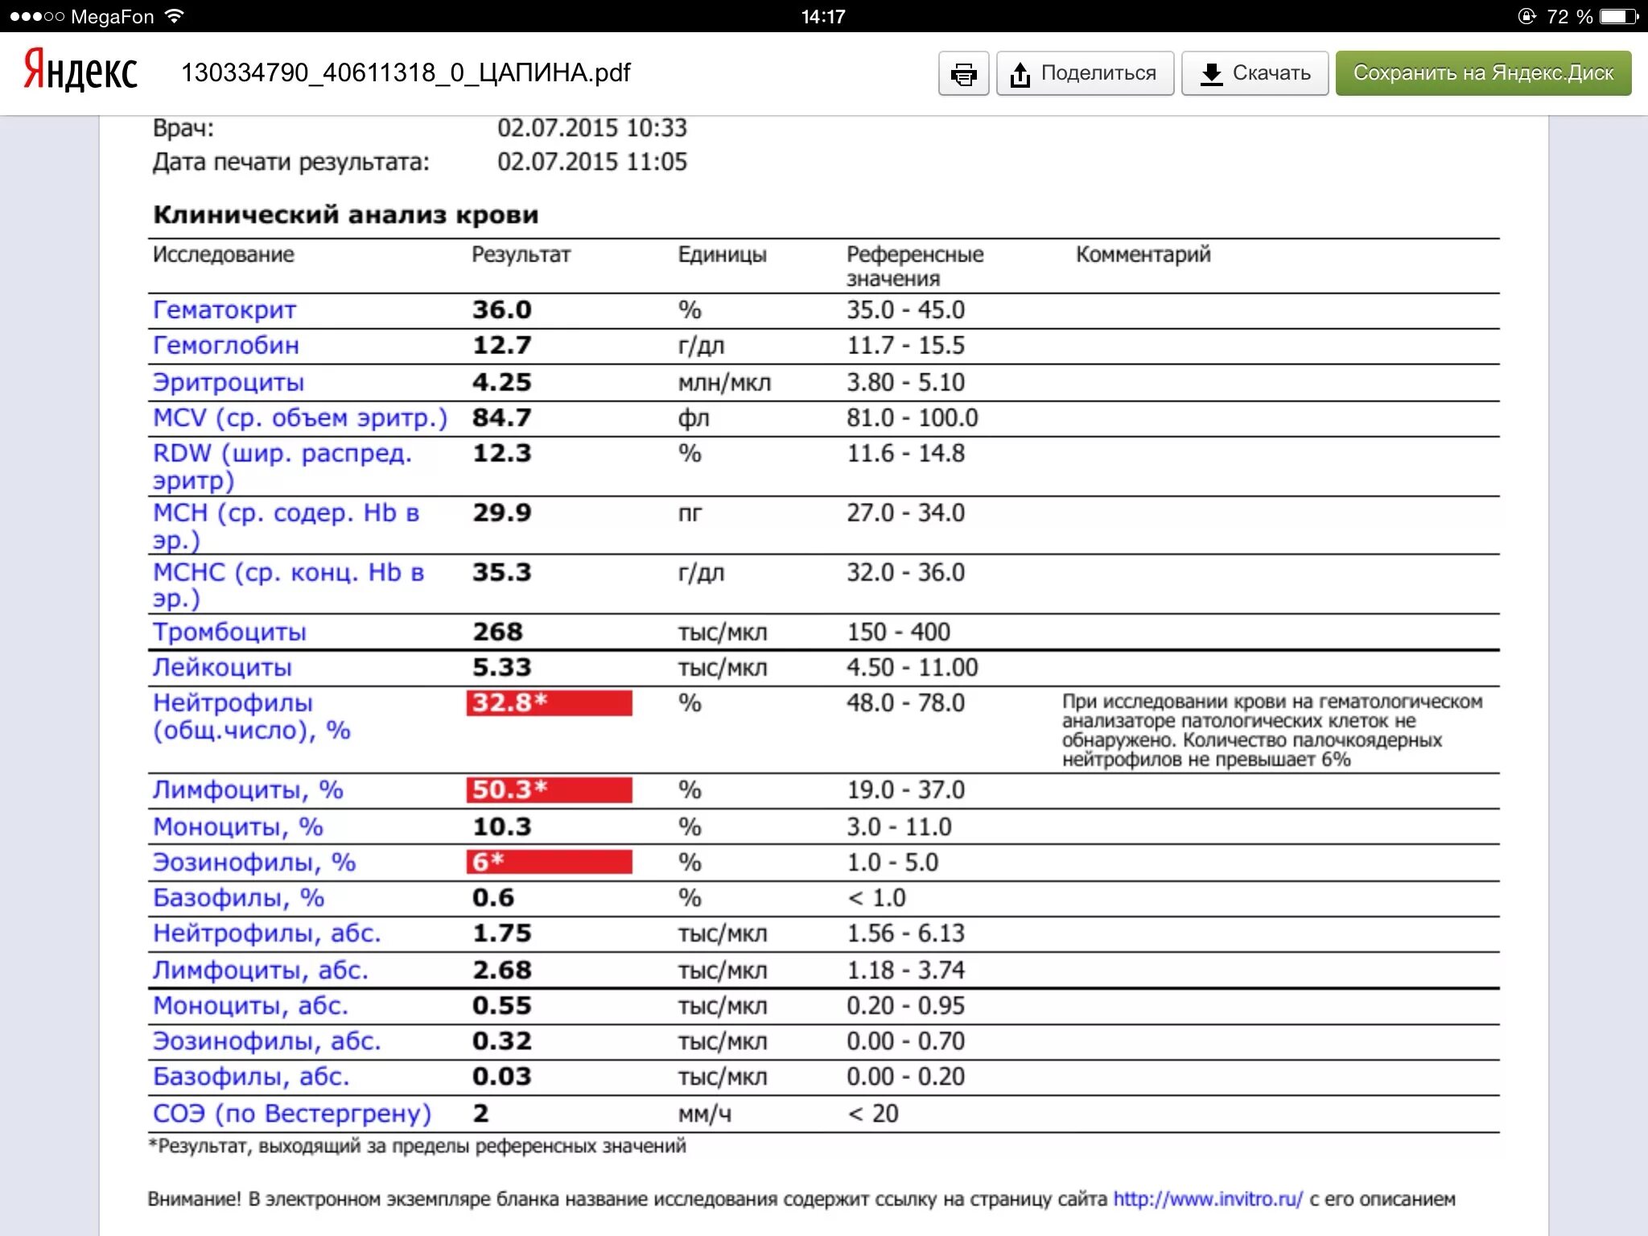Tap the file name 130334790_40611318_0_ЦАПИНА.pdf
The height and width of the screenshot is (1236, 1648).
tap(406, 73)
